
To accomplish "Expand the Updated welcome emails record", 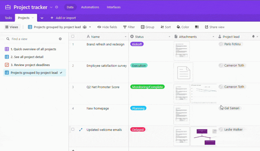I will (81, 129).
